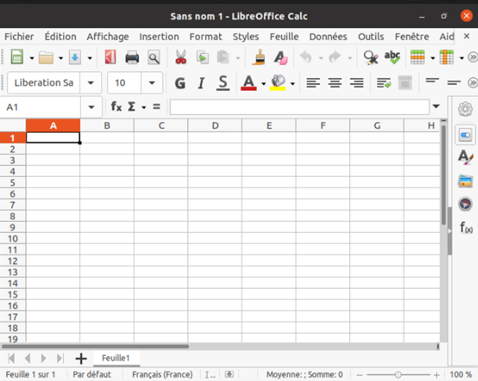Add a new sheet with the plus button

tap(81, 358)
